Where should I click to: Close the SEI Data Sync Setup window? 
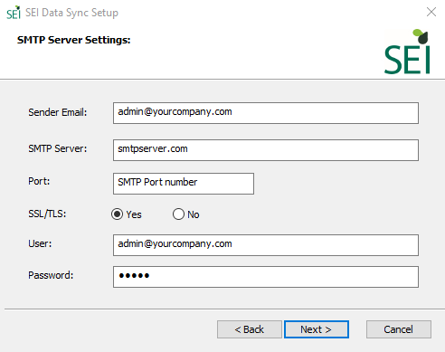click(x=431, y=12)
